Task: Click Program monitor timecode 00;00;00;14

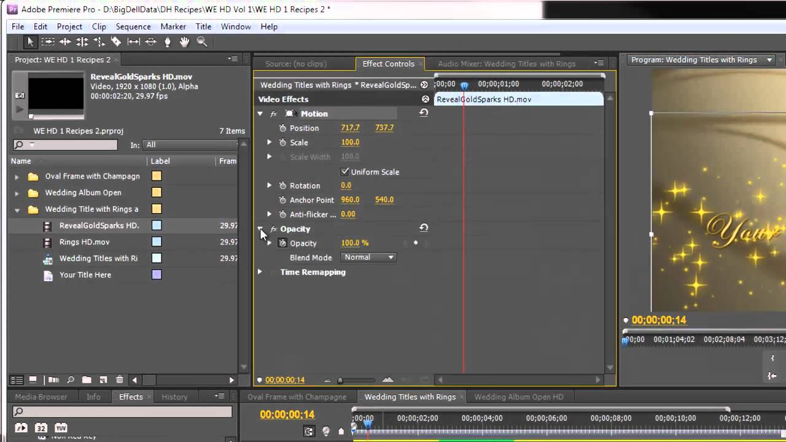Action: pyautogui.click(x=659, y=320)
